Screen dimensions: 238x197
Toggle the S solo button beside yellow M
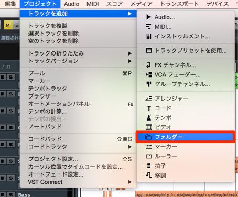tap(16, 25)
